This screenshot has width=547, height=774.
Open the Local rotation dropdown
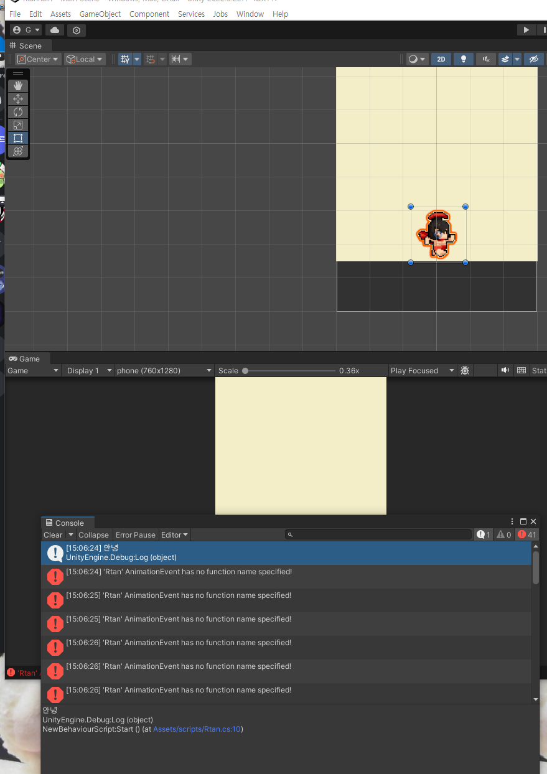85,59
